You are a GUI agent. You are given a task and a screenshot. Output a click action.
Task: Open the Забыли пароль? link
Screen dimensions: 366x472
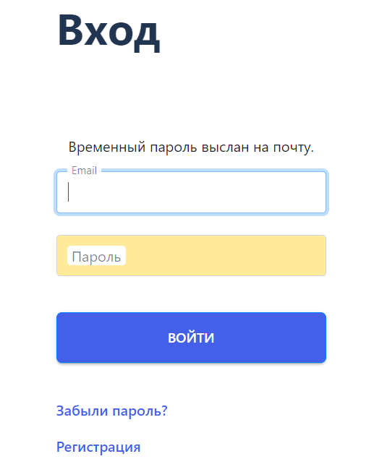(x=112, y=411)
